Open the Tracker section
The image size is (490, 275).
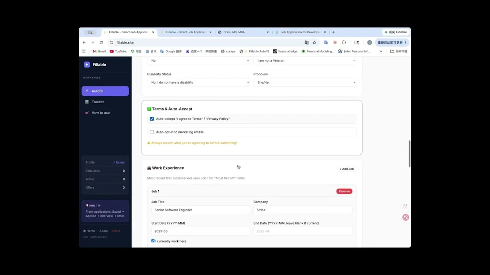[105, 102]
